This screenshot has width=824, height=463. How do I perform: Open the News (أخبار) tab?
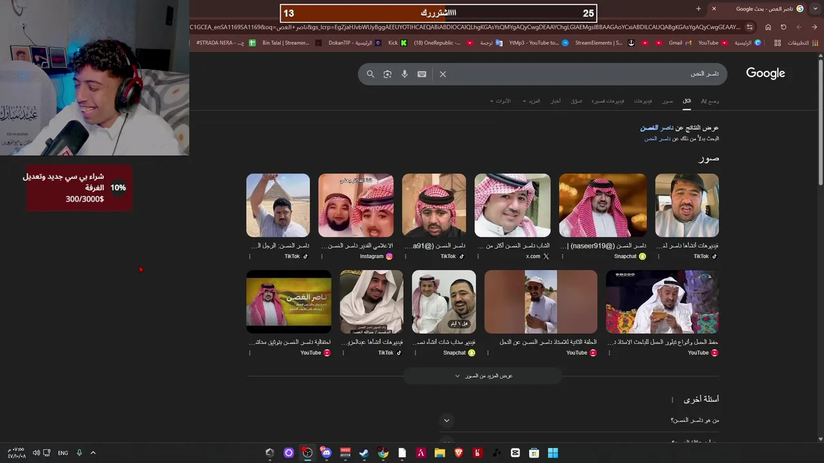click(x=555, y=101)
